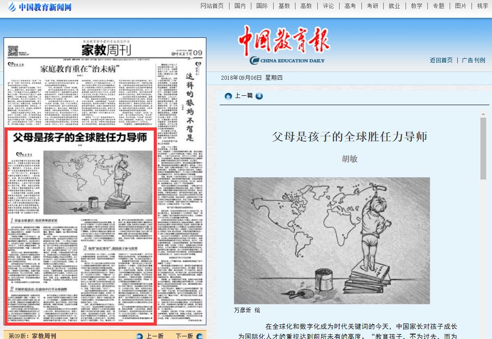Open the 高考 navigation item
The height and width of the screenshot is (339, 492).
coord(350,6)
